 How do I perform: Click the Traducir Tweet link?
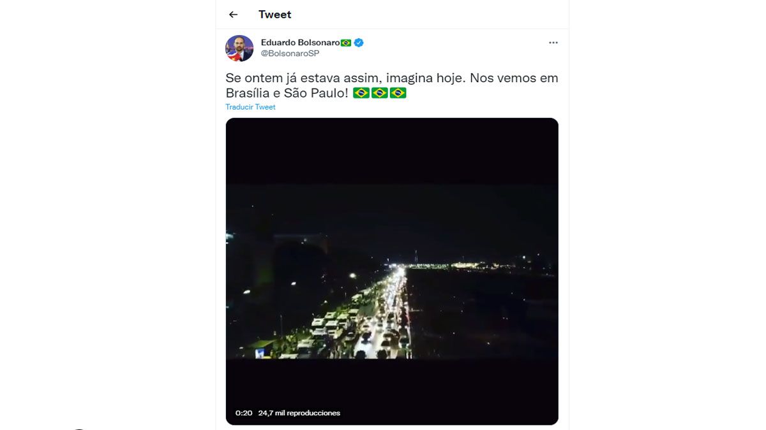click(x=250, y=107)
